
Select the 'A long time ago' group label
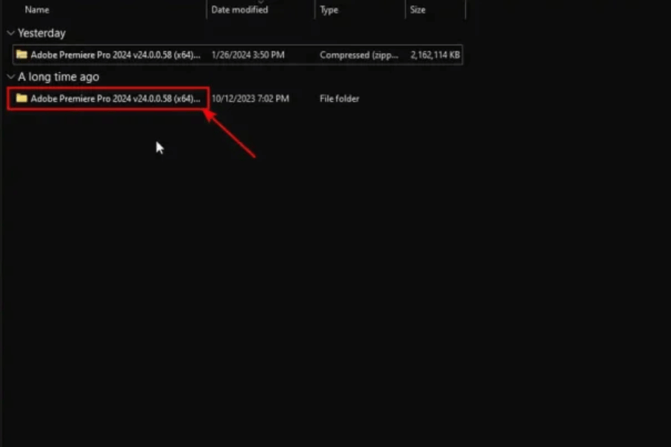point(58,77)
